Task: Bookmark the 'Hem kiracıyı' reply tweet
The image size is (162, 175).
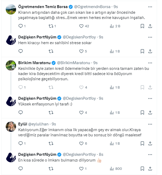Action: [x=142, y=51]
